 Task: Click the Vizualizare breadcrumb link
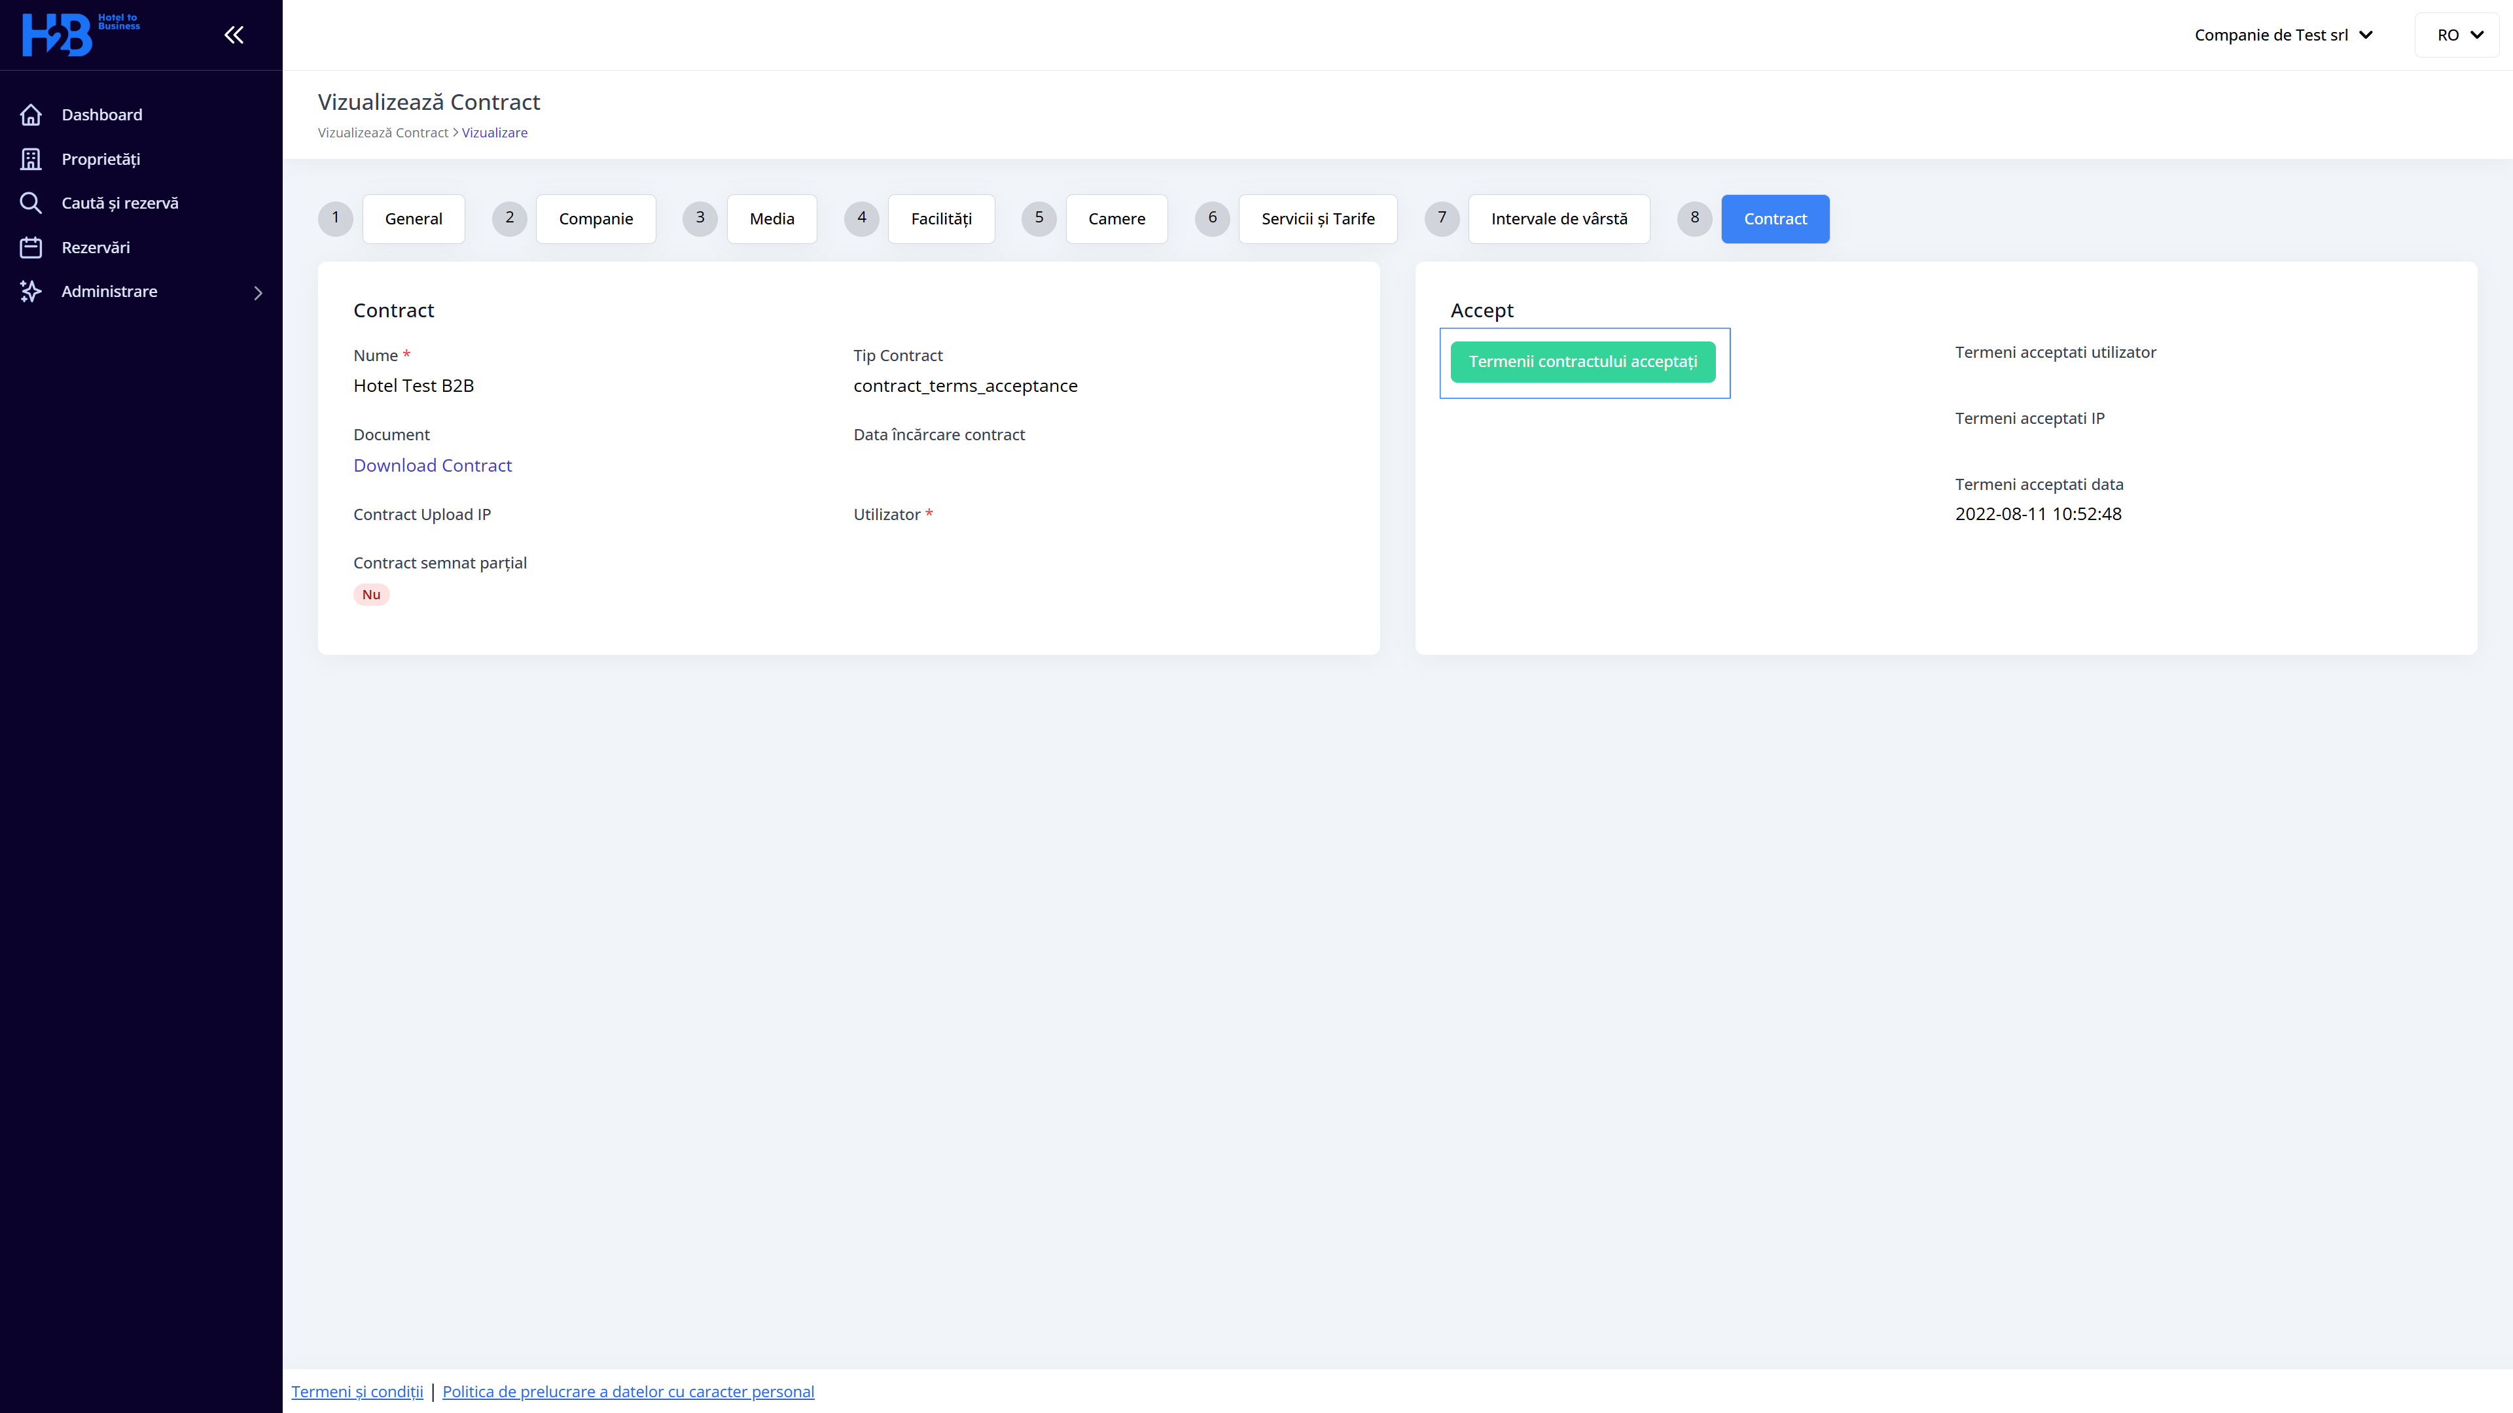495,133
